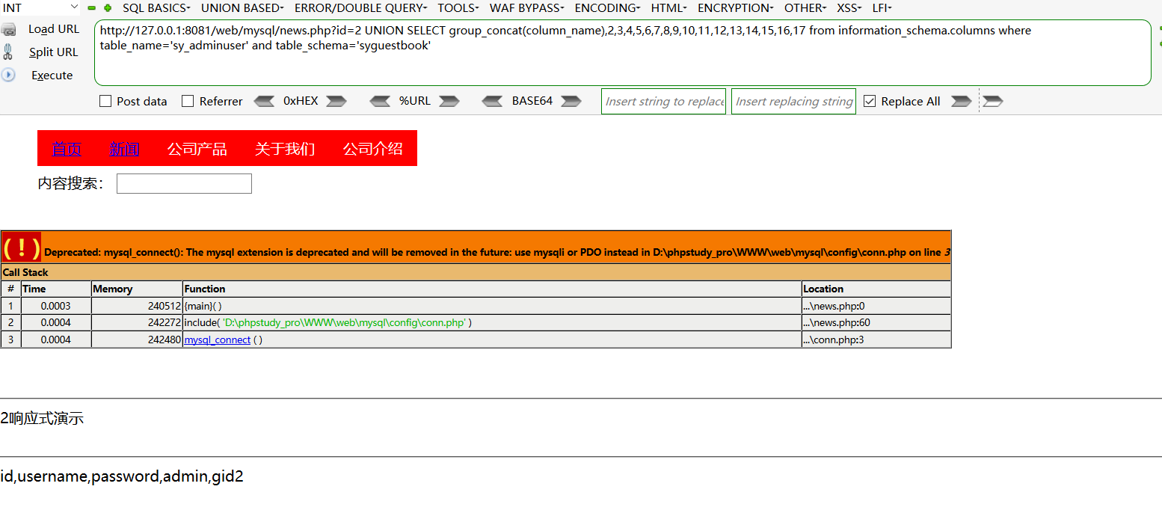This screenshot has height=513, width=1162.
Task: Click the id,username,password,admin,gid2 result text
Action: pos(122,476)
